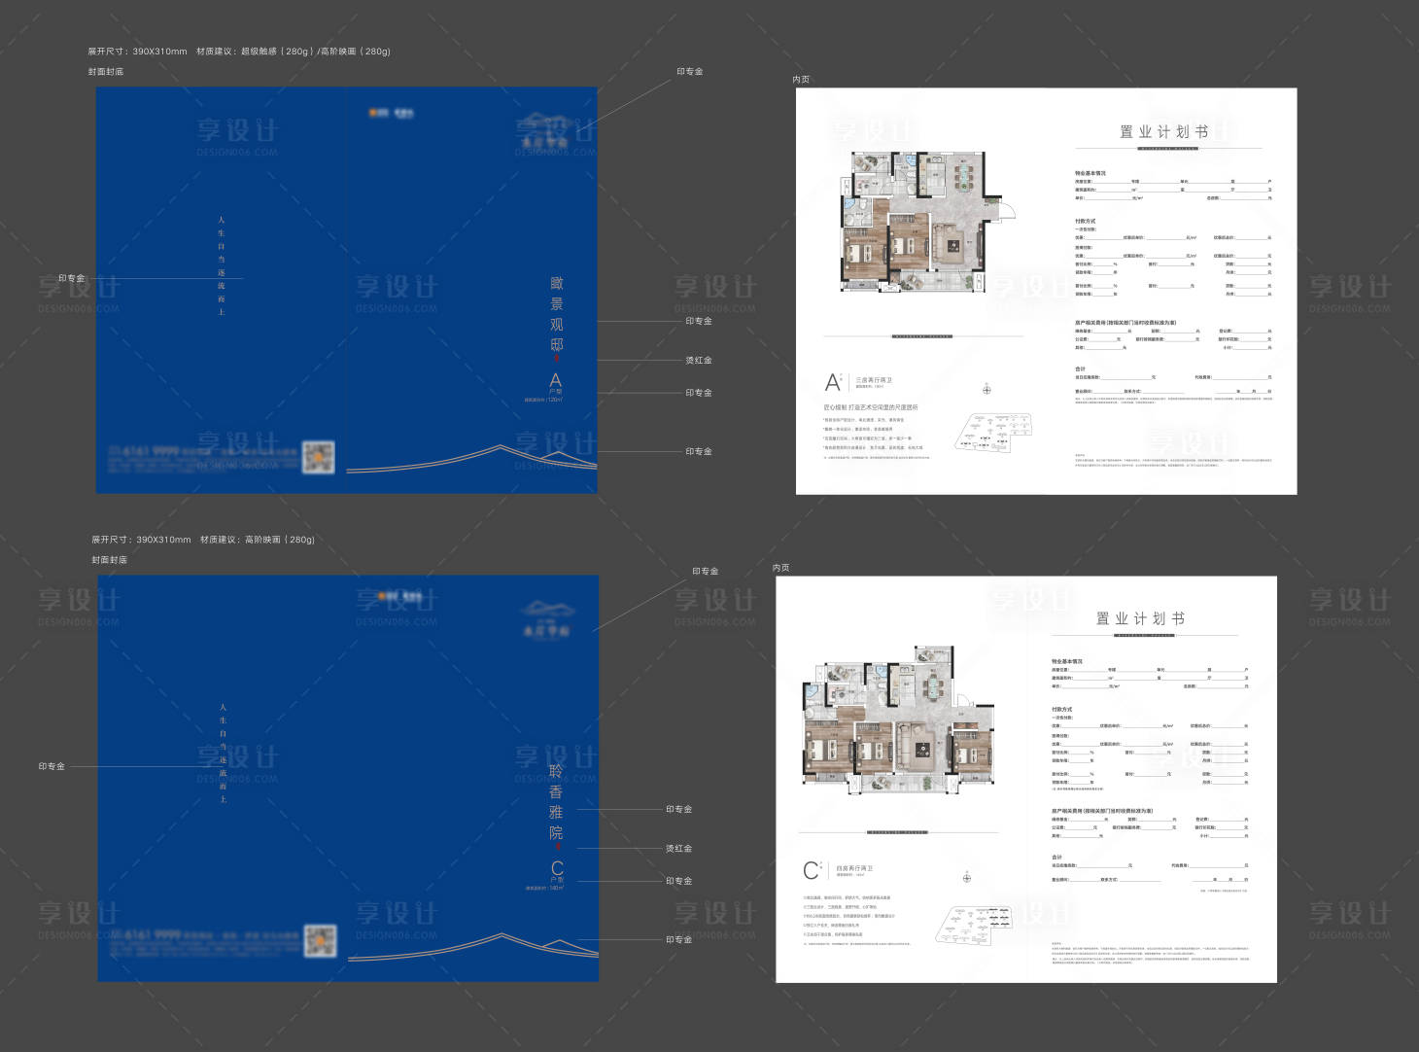Click the 四房两厅两卫 text beside letter C

pyautogui.click(x=854, y=868)
